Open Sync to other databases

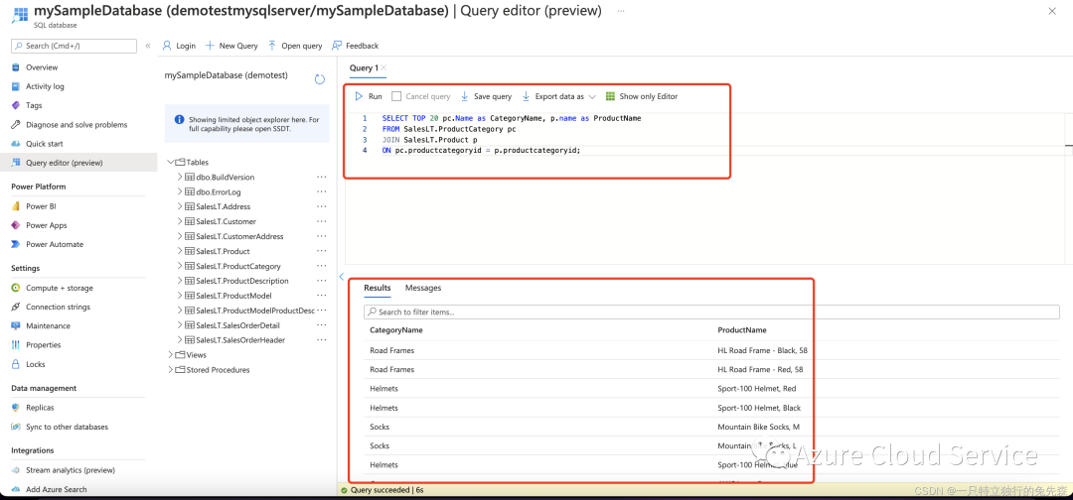pos(67,427)
